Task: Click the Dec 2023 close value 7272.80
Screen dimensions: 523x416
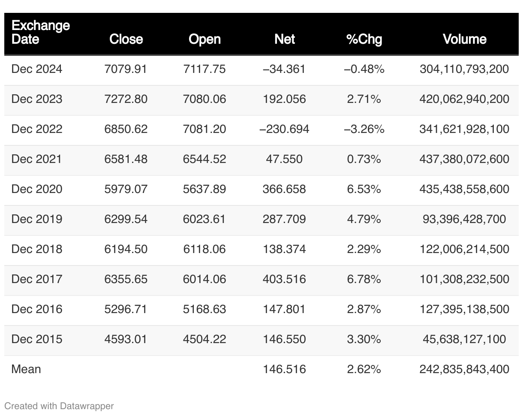Action: (126, 99)
